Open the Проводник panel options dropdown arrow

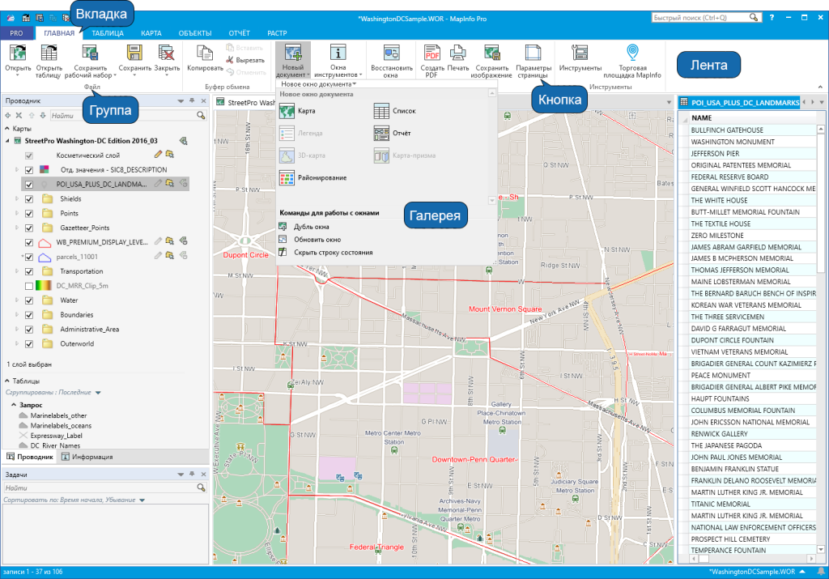[181, 100]
